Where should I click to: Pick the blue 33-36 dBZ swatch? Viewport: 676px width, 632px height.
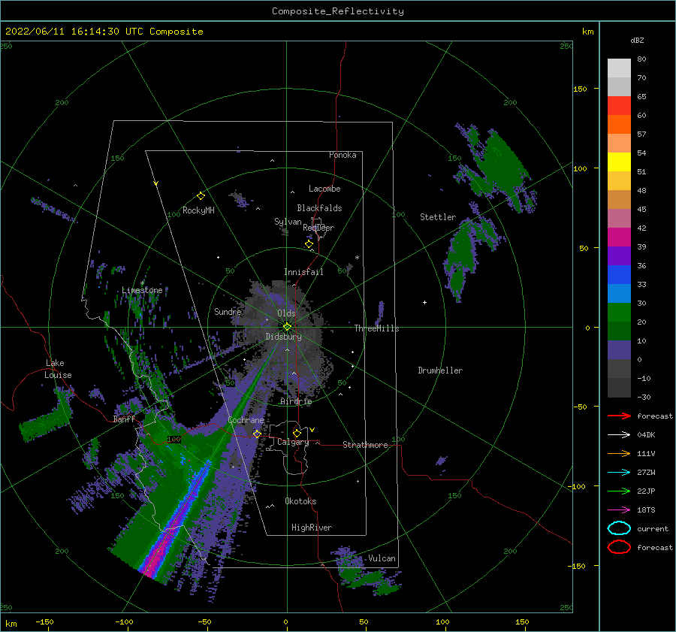point(619,275)
